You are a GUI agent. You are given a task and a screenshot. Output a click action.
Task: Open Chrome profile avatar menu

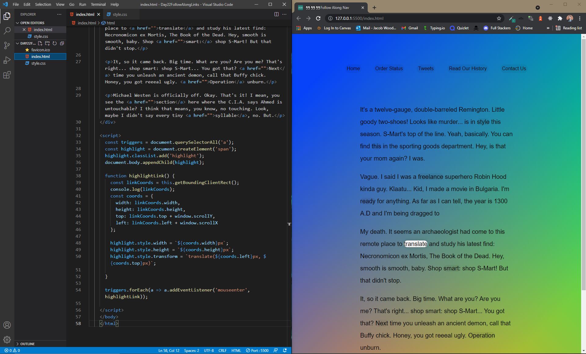(x=570, y=18)
